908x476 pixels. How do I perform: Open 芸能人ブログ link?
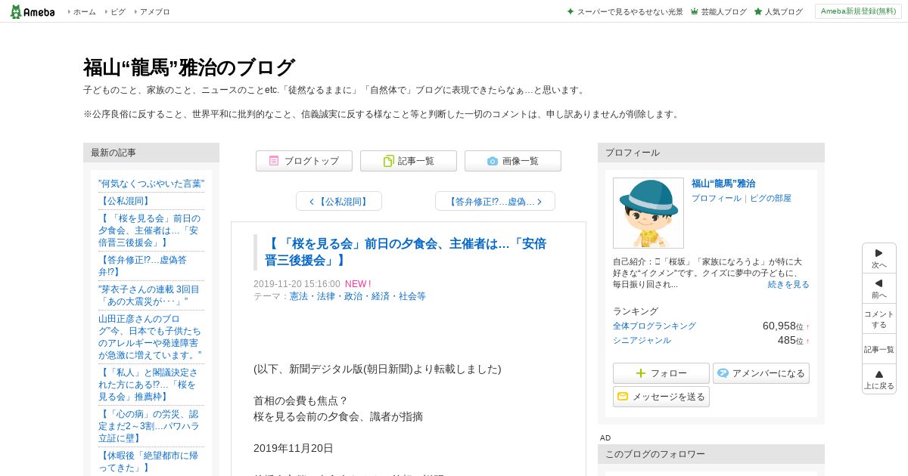tap(723, 12)
